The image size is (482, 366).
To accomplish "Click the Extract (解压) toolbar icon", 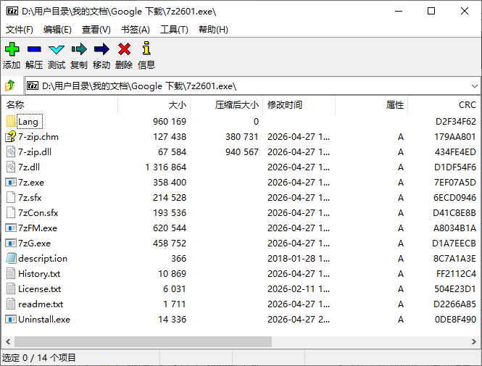I will [34, 49].
